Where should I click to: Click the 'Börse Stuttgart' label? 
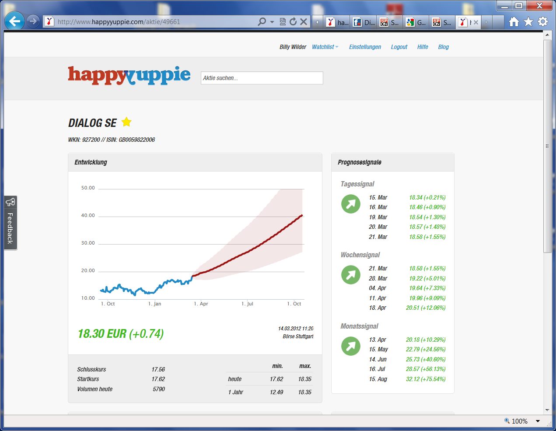[298, 336]
